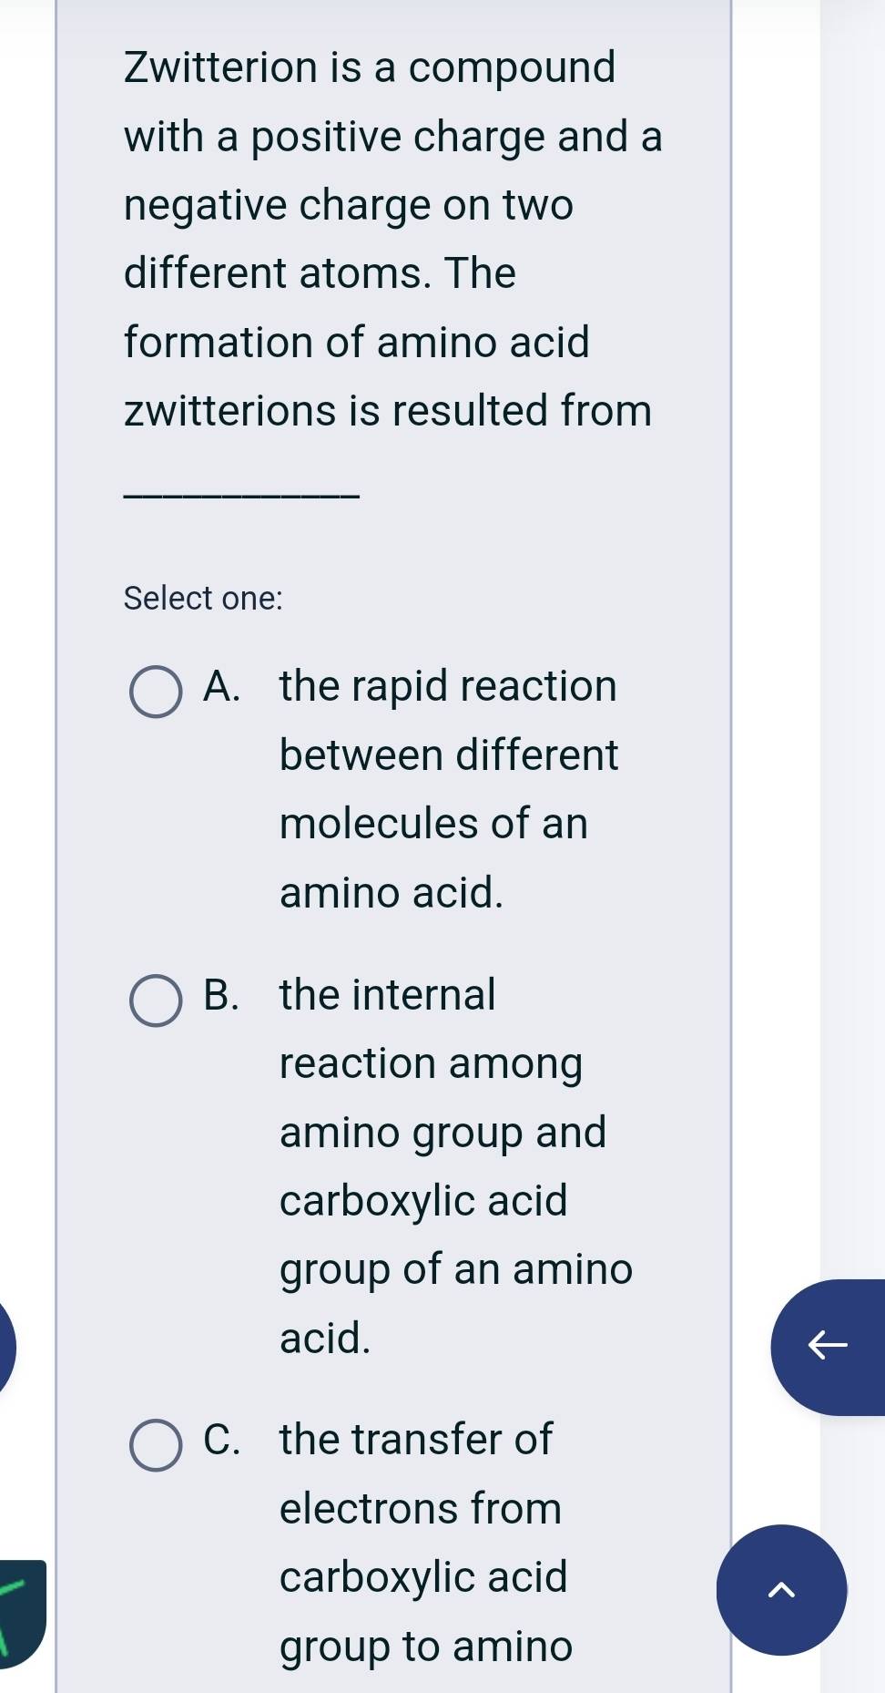Click "zwitterions is resulted from" question line
The image size is (885, 1693).
tap(388, 411)
